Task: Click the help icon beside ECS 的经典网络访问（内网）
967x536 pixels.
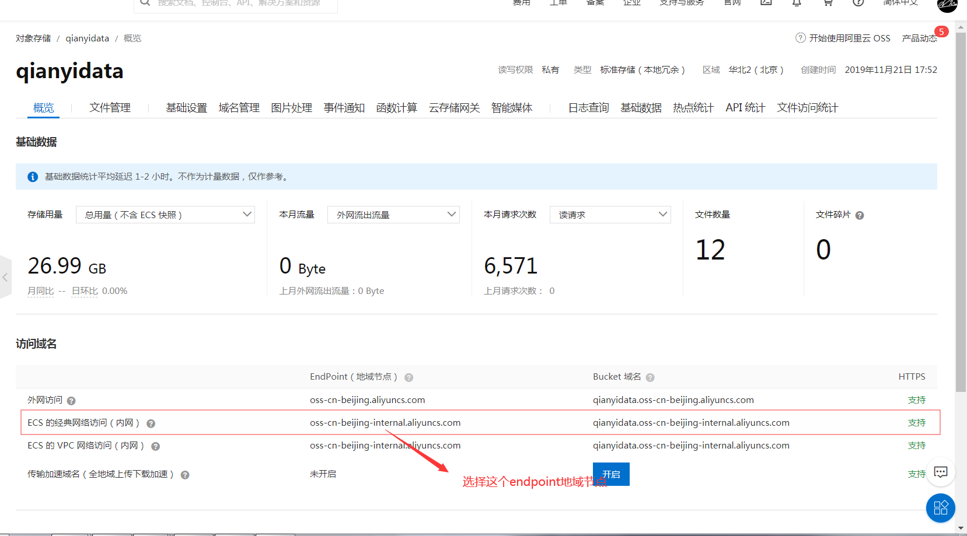Action: [x=151, y=423]
